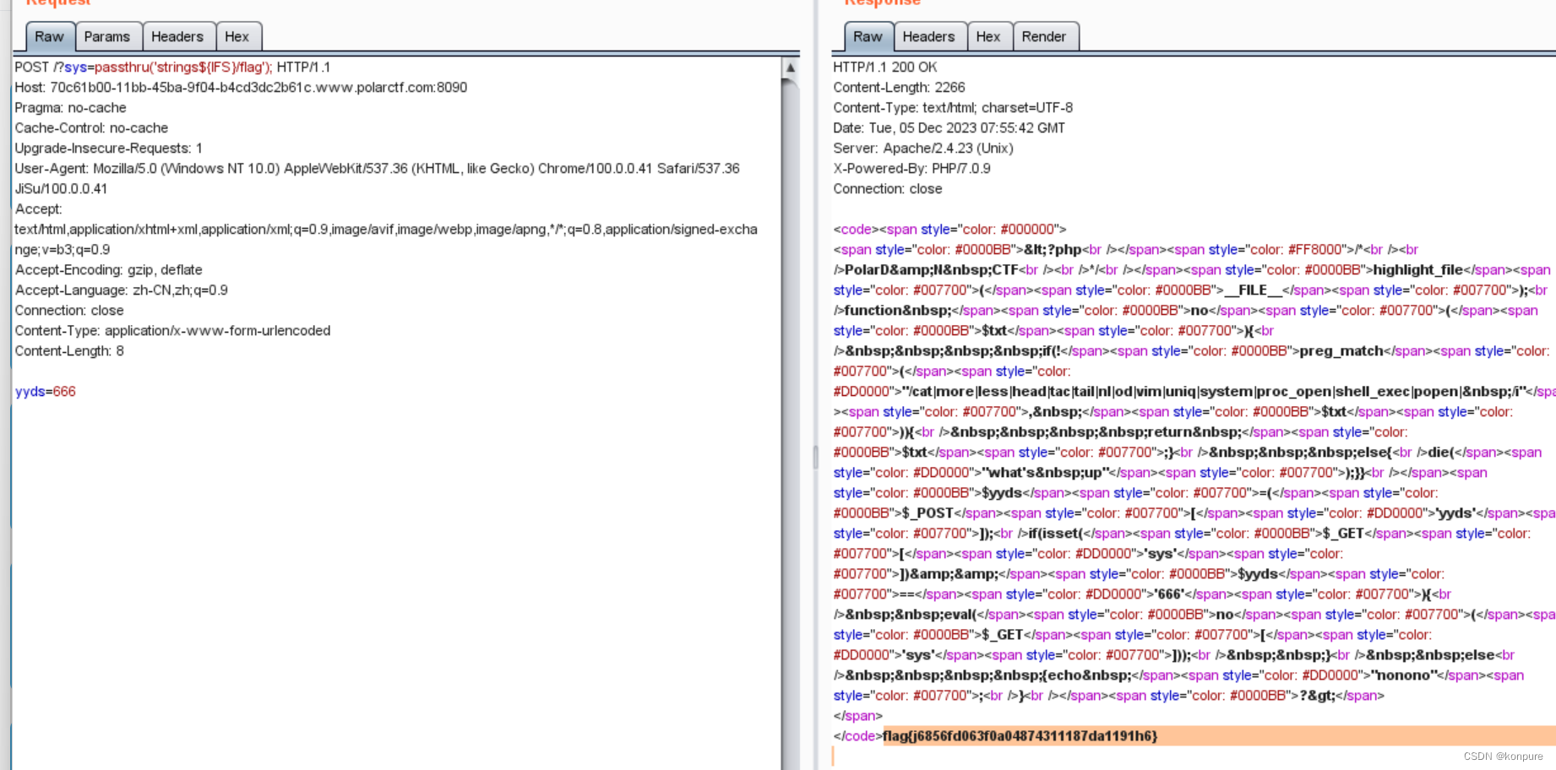Click the request Connection: close line

tap(69, 310)
